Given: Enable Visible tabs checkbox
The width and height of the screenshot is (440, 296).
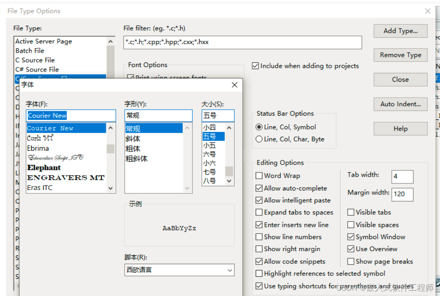Looking at the screenshot, I should pos(369,212).
